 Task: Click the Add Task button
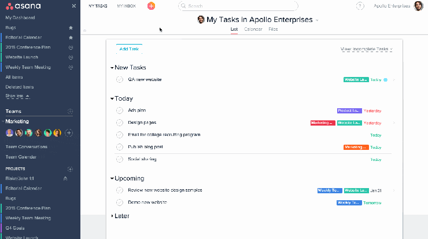(128, 49)
